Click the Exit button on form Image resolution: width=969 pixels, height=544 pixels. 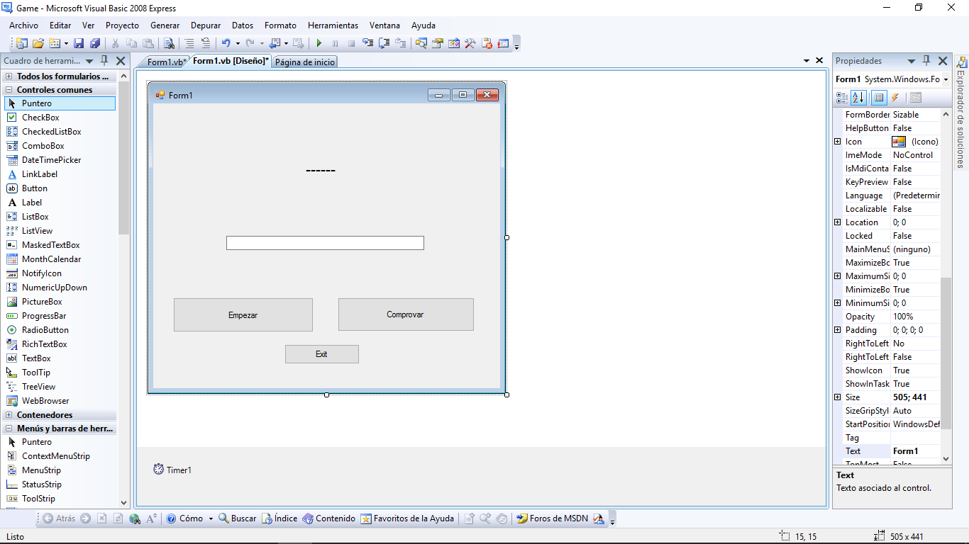(322, 354)
